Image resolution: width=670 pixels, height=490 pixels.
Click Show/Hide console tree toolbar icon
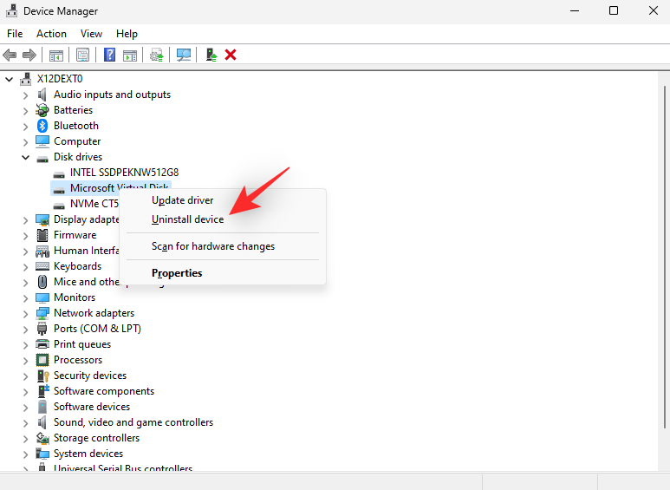tap(56, 56)
